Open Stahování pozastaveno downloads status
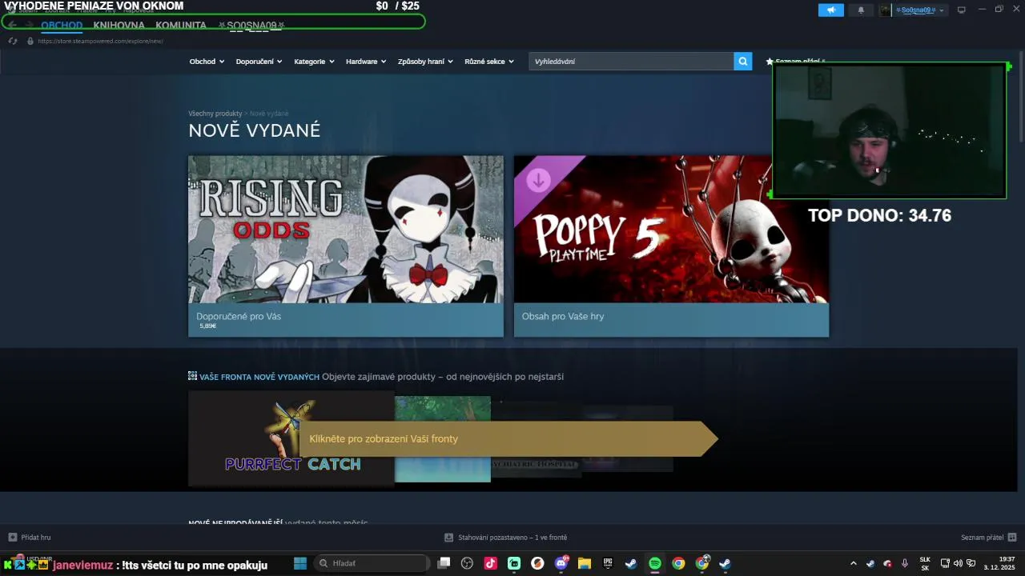Image resolution: width=1025 pixels, height=576 pixels. pos(506,538)
